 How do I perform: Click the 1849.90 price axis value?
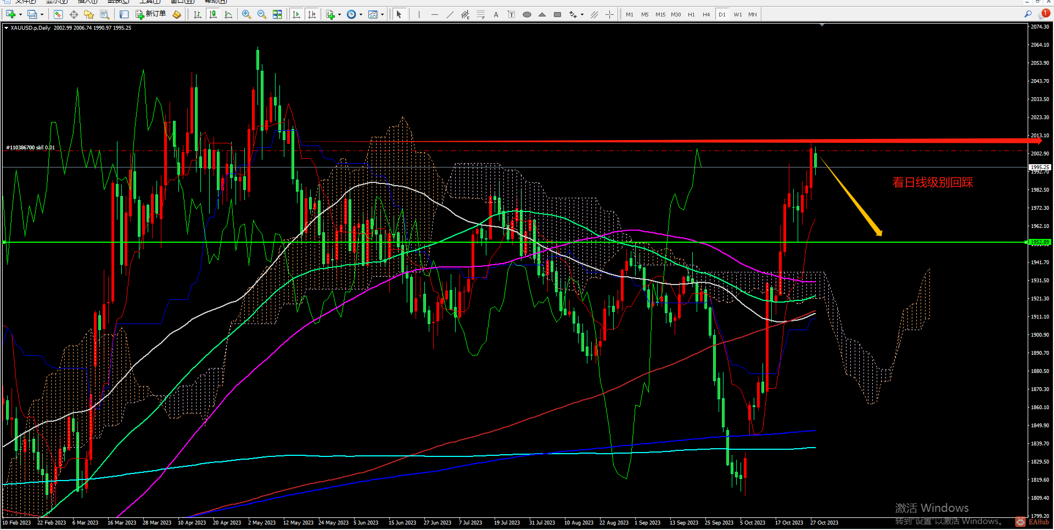tap(1040, 425)
